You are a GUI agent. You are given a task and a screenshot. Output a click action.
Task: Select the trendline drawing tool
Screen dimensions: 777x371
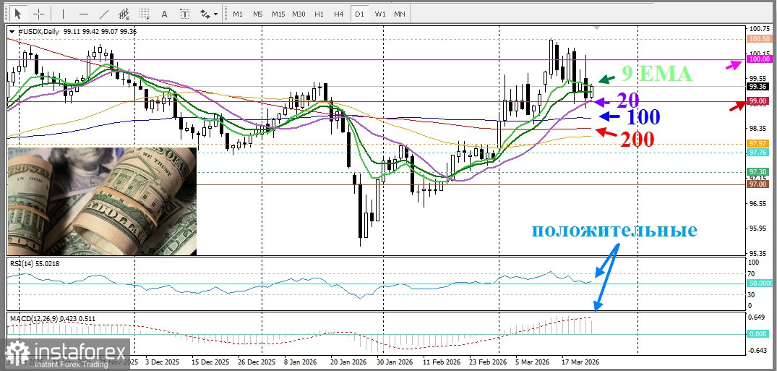[x=105, y=13]
